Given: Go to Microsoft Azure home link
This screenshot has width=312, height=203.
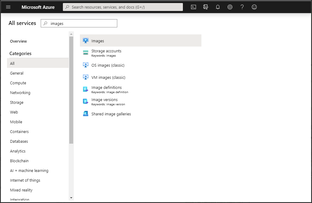Looking at the screenshot, I should [38, 7].
